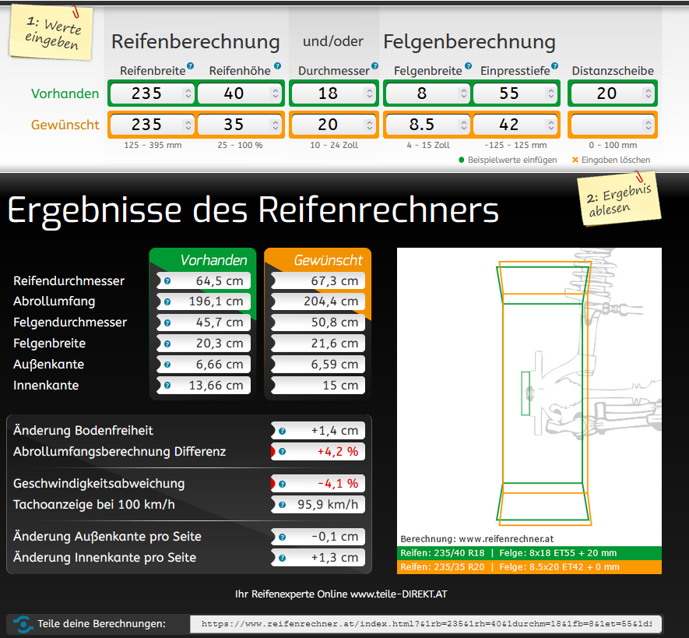Click info icon for Geschwindigkeitsabweichung
Viewport: 689px width, 638px height.
click(282, 484)
